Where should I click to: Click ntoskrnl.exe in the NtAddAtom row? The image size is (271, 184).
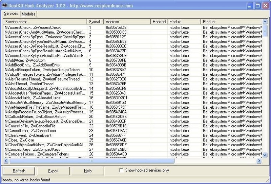coord(179,60)
